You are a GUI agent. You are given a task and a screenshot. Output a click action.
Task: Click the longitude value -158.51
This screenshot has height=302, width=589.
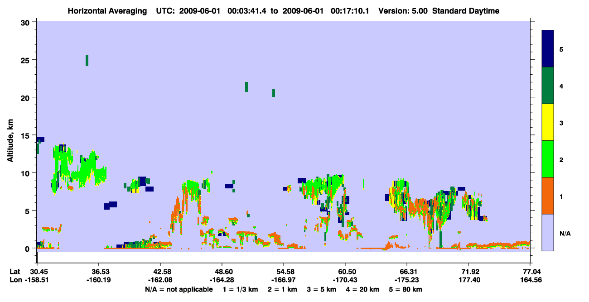[x=38, y=280]
